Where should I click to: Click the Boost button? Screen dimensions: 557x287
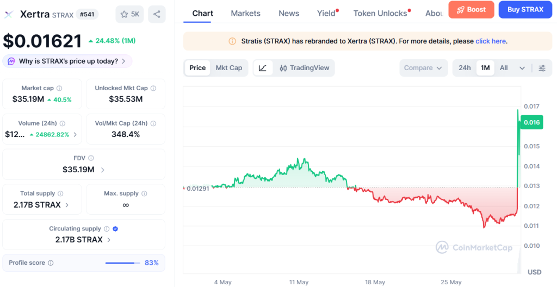point(472,10)
